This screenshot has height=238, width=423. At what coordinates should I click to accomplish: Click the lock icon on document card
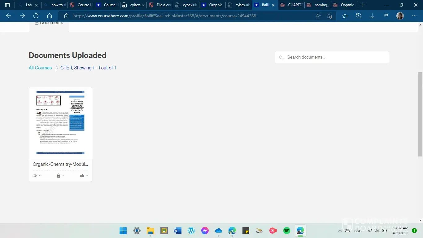(x=58, y=176)
